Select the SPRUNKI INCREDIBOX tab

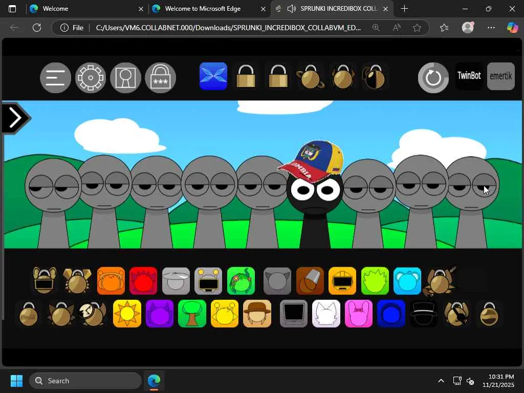[338, 9]
